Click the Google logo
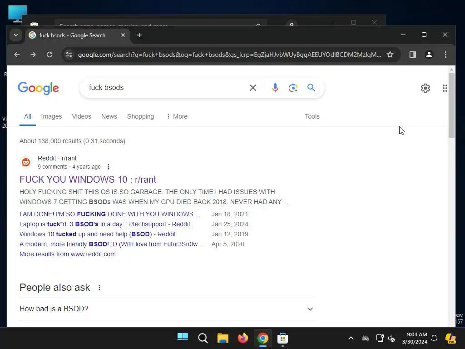Screen dimensions: 465x349 (39, 88)
